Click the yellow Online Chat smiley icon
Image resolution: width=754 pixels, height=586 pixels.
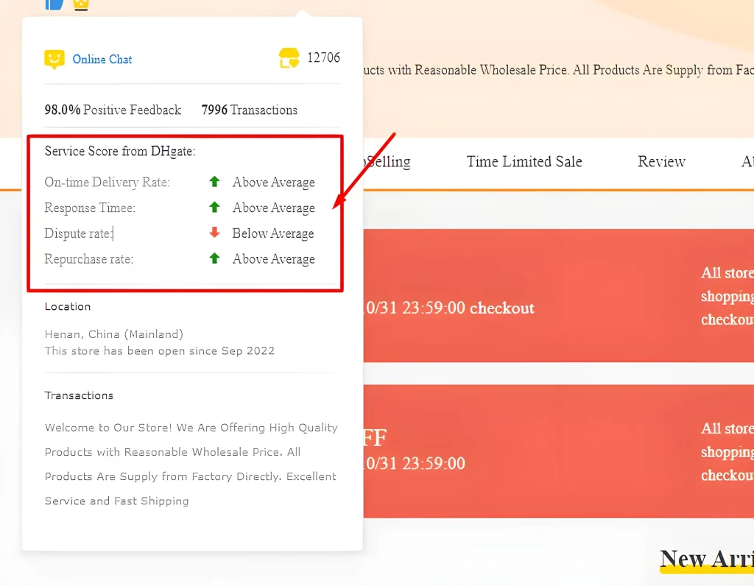tap(54, 60)
